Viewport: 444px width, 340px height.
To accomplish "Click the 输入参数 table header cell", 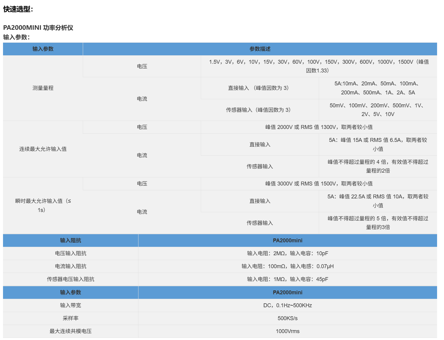I will [43, 49].
